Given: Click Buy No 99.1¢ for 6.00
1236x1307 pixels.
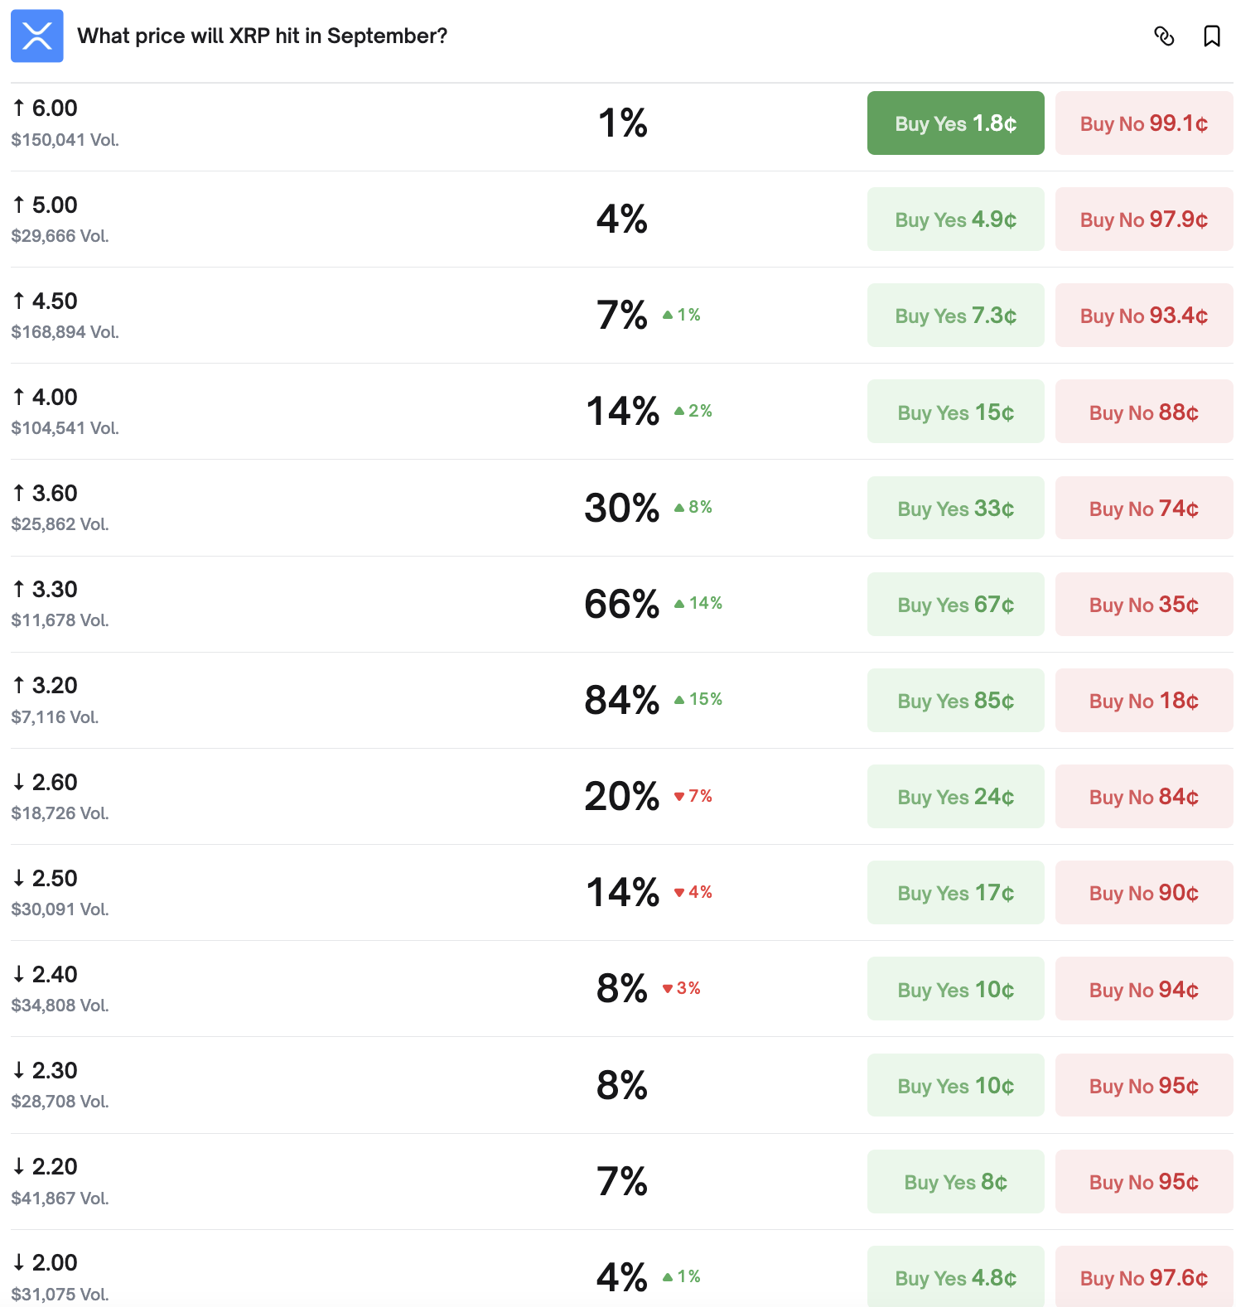Looking at the screenshot, I should coord(1143,123).
